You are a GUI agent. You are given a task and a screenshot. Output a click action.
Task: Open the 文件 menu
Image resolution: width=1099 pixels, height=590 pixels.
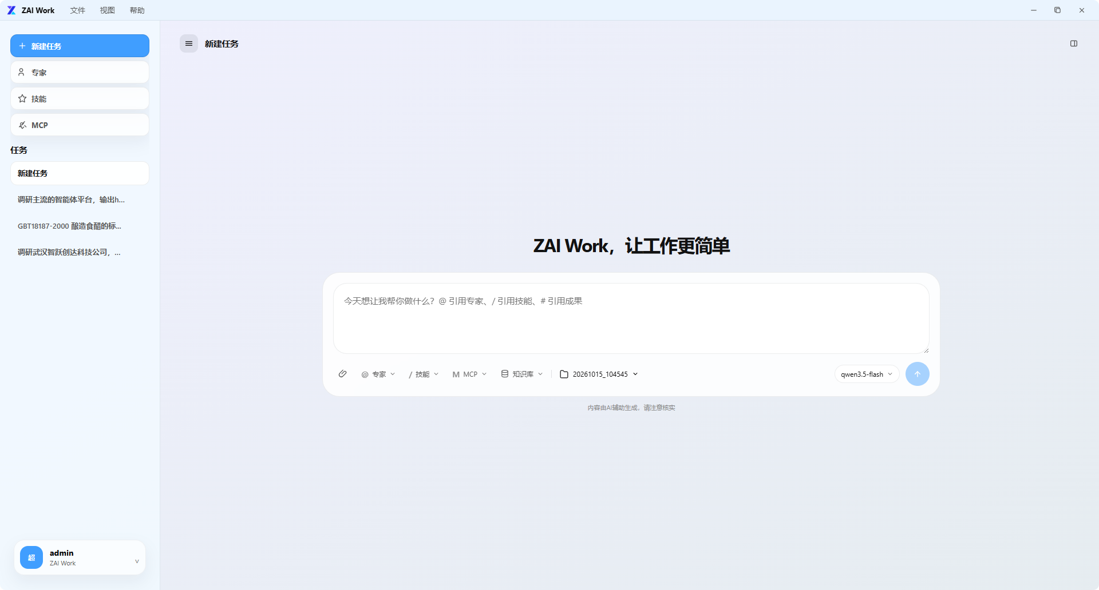pyautogui.click(x=78, y=10)
